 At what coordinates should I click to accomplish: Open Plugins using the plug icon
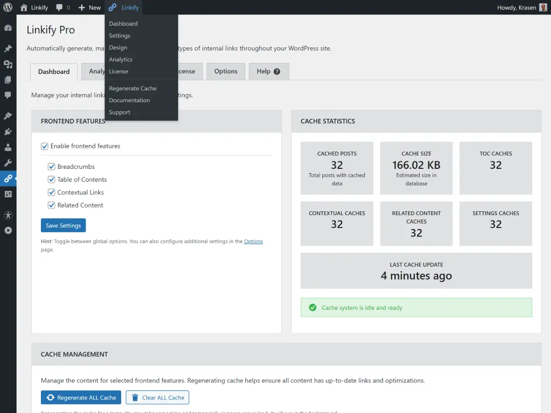tap(8, 131)
